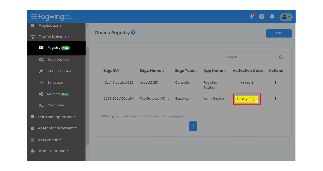
Task: Open Applications in sidebar
Action: coord(50,25)
